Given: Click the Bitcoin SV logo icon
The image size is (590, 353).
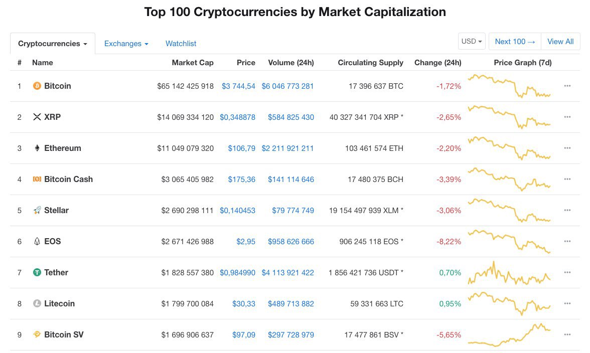Looking at the screenshot, I should (x=37, y=335).
